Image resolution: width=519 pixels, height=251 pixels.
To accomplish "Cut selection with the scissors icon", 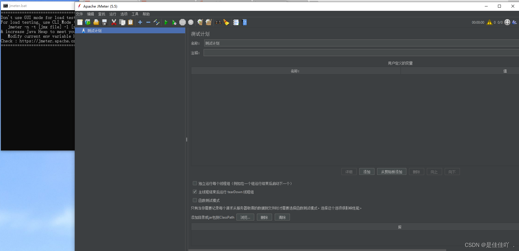I will pyautogui.click(x=114, y=22).
